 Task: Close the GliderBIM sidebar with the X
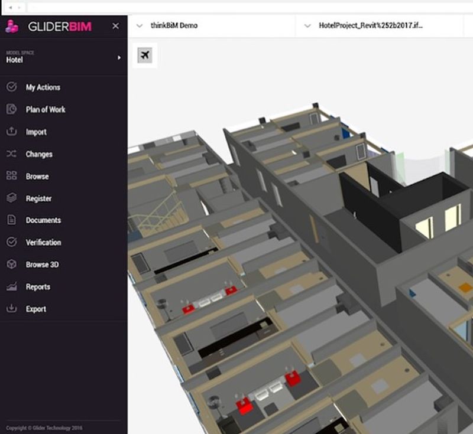click(115, 25)
